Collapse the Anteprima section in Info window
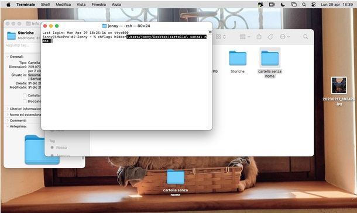The height and width of the screenshot is (213, 357). [8, 126]
